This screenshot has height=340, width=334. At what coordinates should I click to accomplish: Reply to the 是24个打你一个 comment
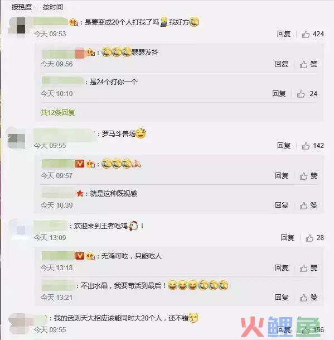point(279,93)
